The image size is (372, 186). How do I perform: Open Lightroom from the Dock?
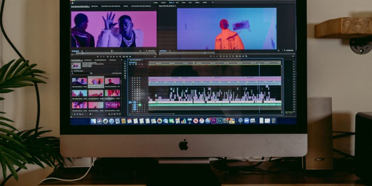220,121
